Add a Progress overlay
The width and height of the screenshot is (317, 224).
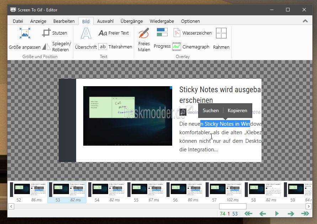click(x=162, y=38)
